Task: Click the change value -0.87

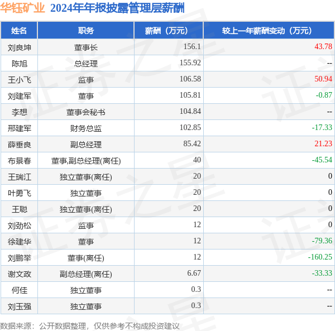Action: coord(324,95)
